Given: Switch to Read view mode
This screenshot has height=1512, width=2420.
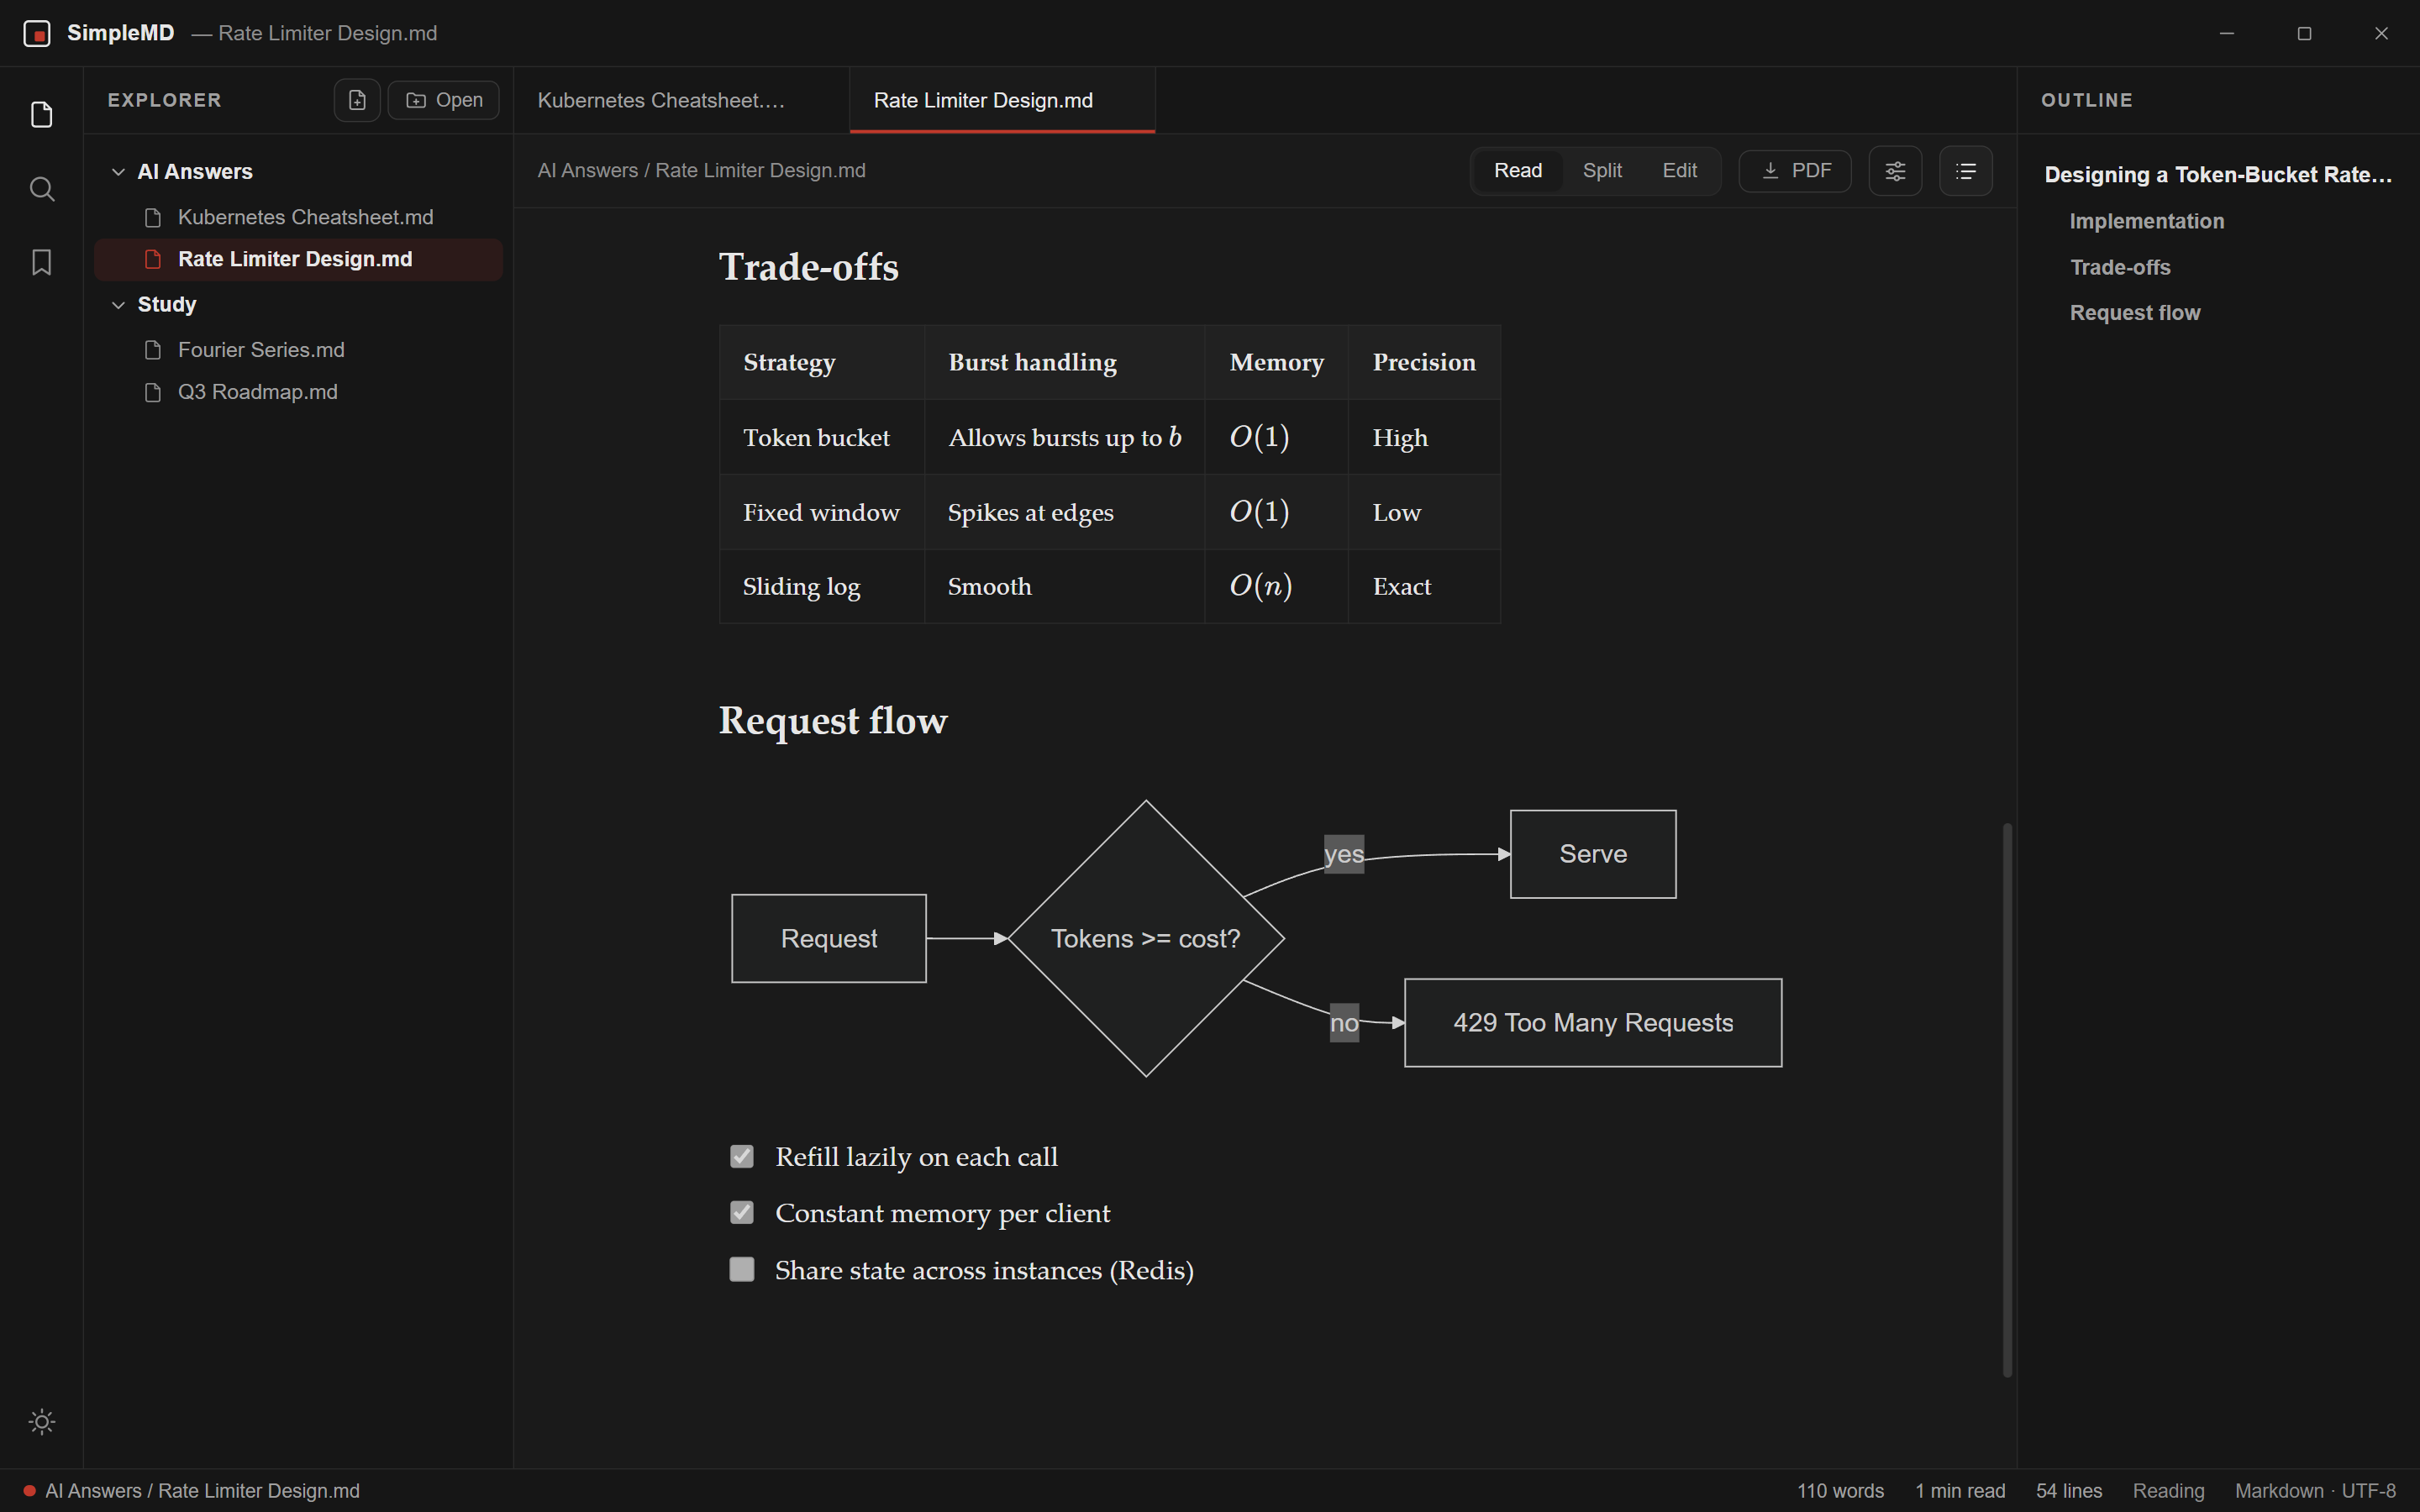Looking at the screenshot, I should [x=1518, y=171].
